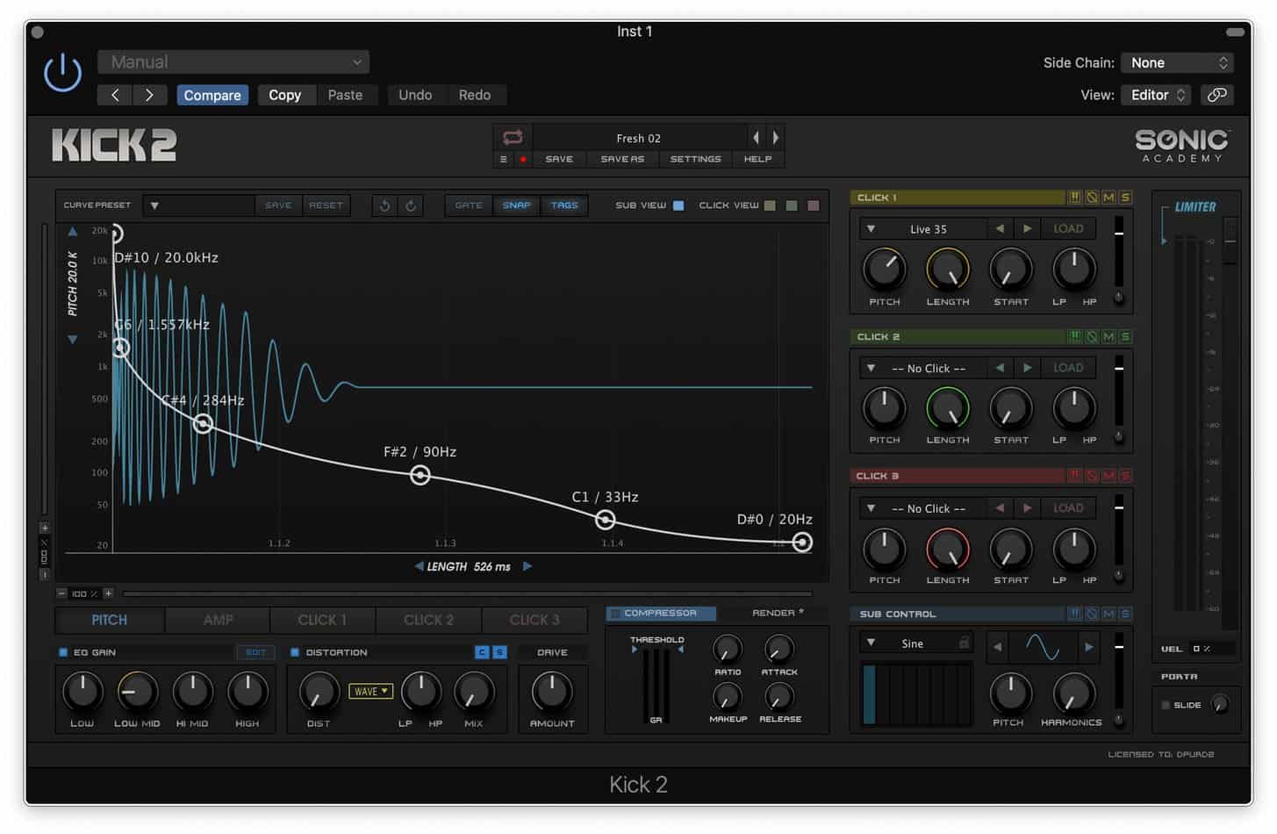Mute Click 2 with M icon
Screen dimensions: 1277x834
click(1108, 336)
